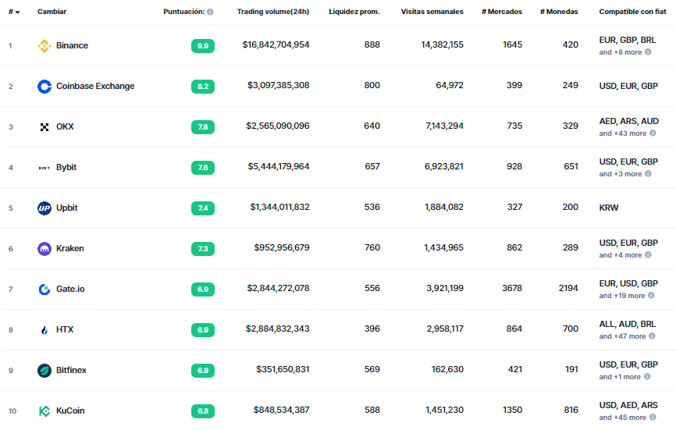
Task: Open the OKX exchange link
Action: [x=65, y=126]
